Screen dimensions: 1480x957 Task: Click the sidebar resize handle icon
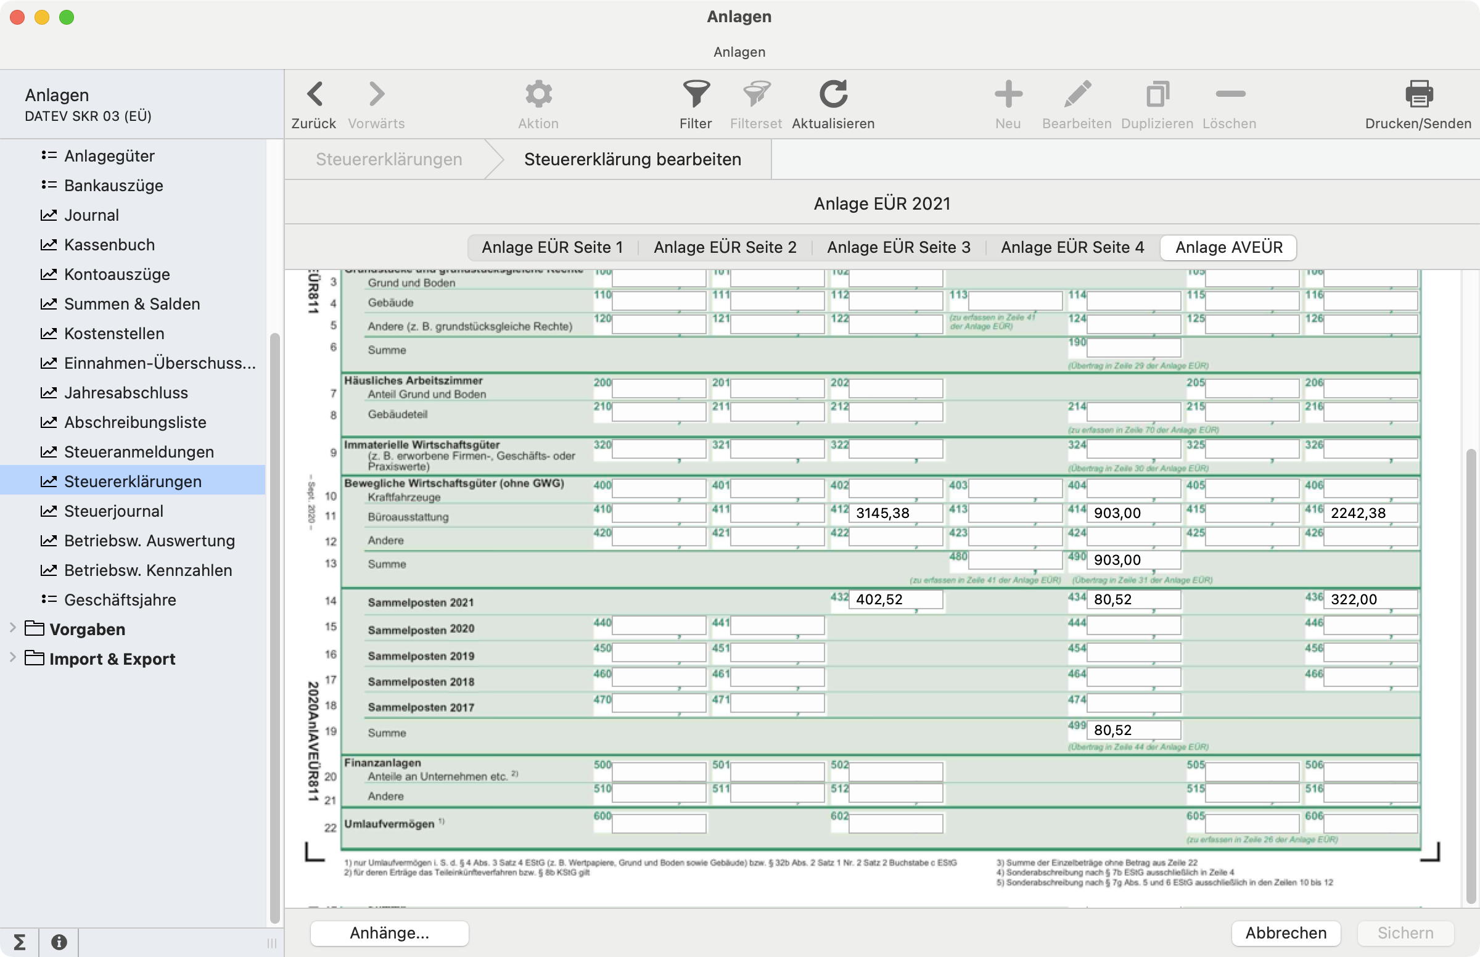[271, 943]
